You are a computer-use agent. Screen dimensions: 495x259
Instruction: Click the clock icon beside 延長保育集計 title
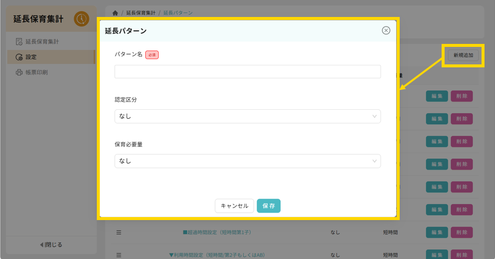81,19
